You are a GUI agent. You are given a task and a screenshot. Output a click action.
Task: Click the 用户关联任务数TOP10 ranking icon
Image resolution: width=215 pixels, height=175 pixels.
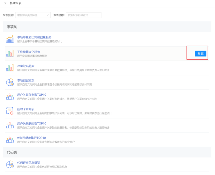tap(10, 96)
